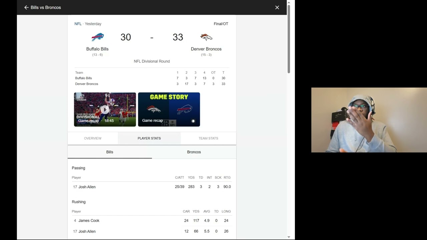
Task: Click the Bills 13 - 6 record text
Action: click(97, 55)
